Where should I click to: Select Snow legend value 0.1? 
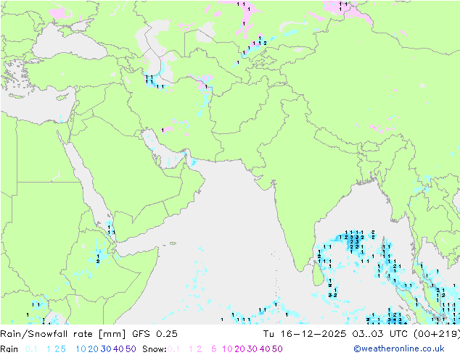(x=173, y=349)
